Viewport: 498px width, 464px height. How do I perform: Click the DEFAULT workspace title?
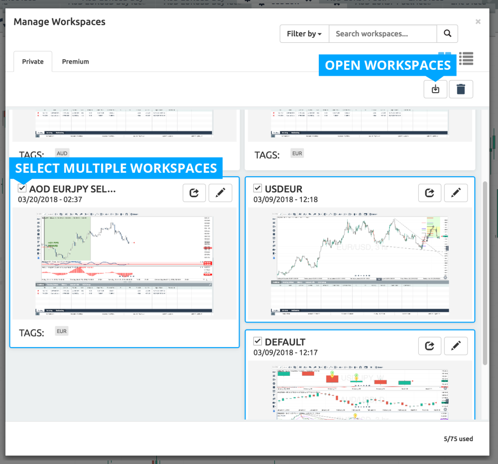[x=285, y=342]
